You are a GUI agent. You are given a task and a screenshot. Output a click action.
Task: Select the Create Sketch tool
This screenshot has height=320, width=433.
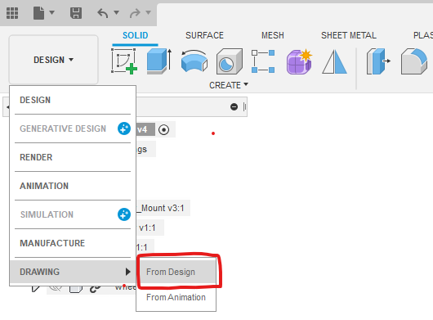coord(124,61)
